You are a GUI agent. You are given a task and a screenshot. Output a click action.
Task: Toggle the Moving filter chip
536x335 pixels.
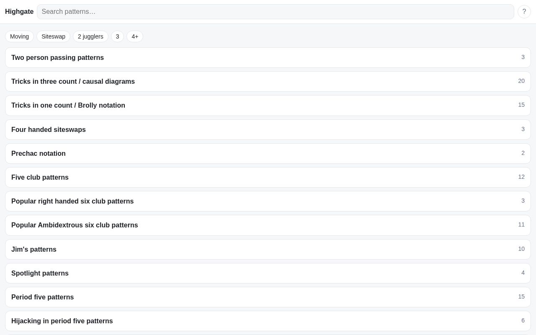coord(19,36)
